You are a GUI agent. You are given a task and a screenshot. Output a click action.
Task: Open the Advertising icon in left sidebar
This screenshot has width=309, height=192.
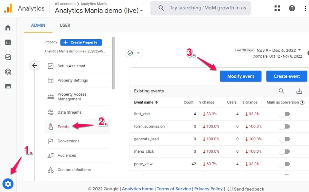coord(8,72)
